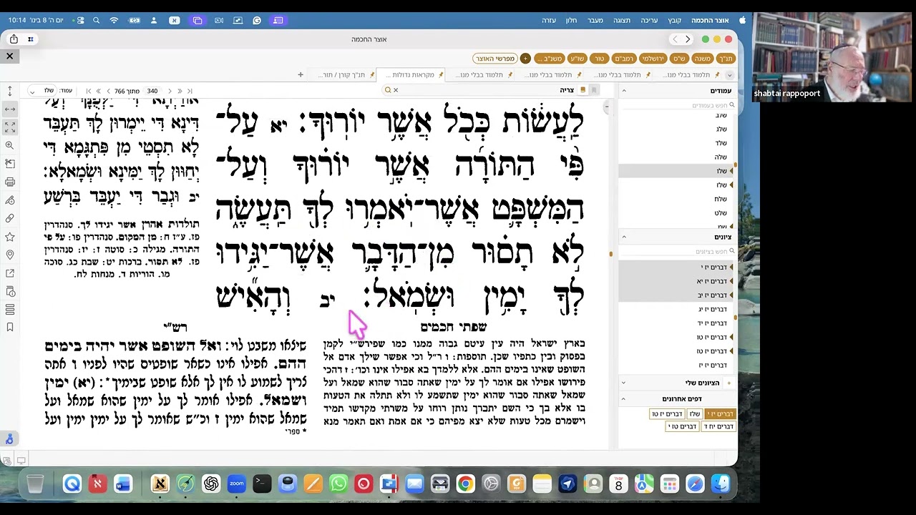The height and width of the screenshot is (515, 916).
Task: Add a new tab with plus button
Action: pyautogui.click(x=301, y=74)
